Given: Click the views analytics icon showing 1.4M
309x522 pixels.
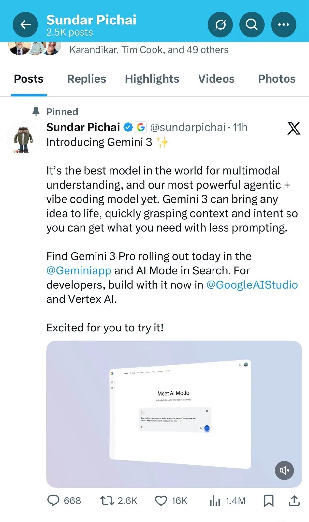Looking at the screenshot, I should [215, 500].
